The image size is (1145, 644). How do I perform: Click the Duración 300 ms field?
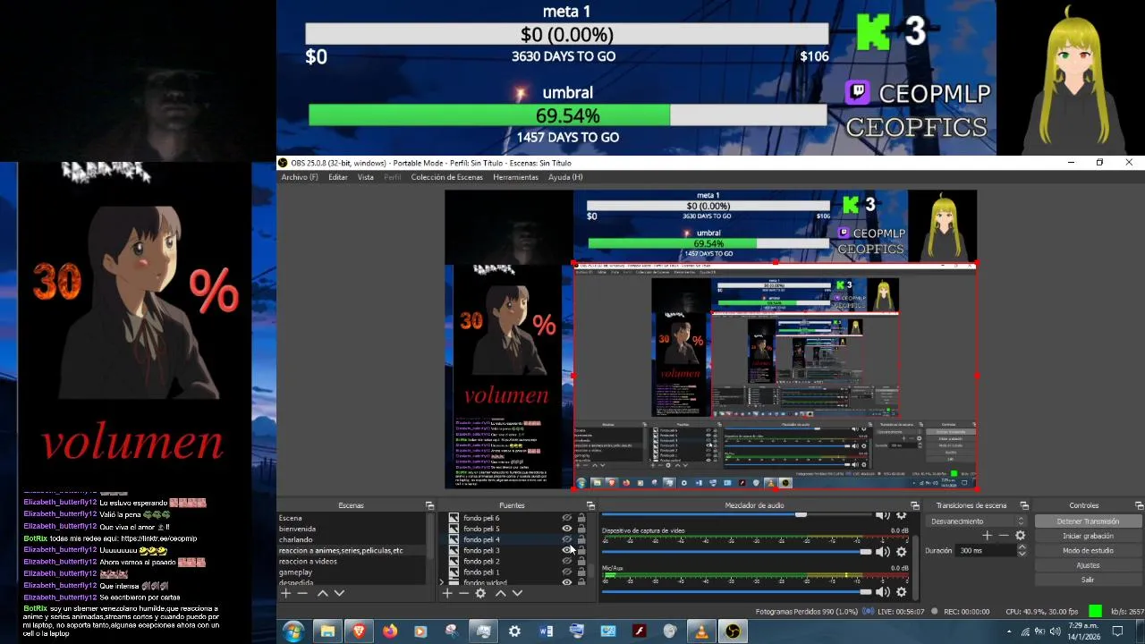coord(986,551)
